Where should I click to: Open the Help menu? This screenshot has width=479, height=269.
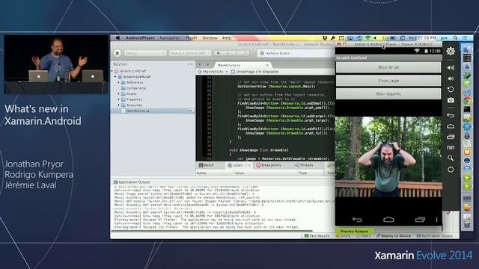[227, 38]
